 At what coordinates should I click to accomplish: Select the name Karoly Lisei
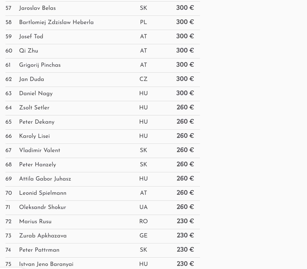click(34, 136)
